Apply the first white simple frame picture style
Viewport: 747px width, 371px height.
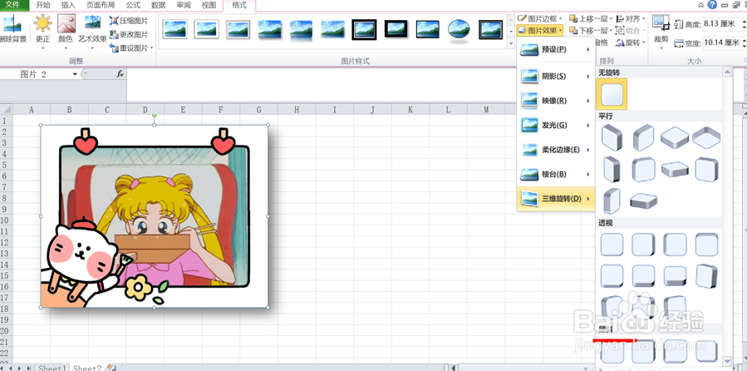tap(174, 30)
